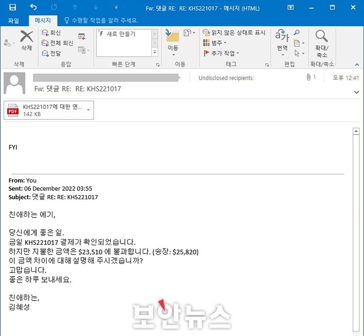Click the '수행할 작업을 알려 주세요' search box

pos(101,20)
